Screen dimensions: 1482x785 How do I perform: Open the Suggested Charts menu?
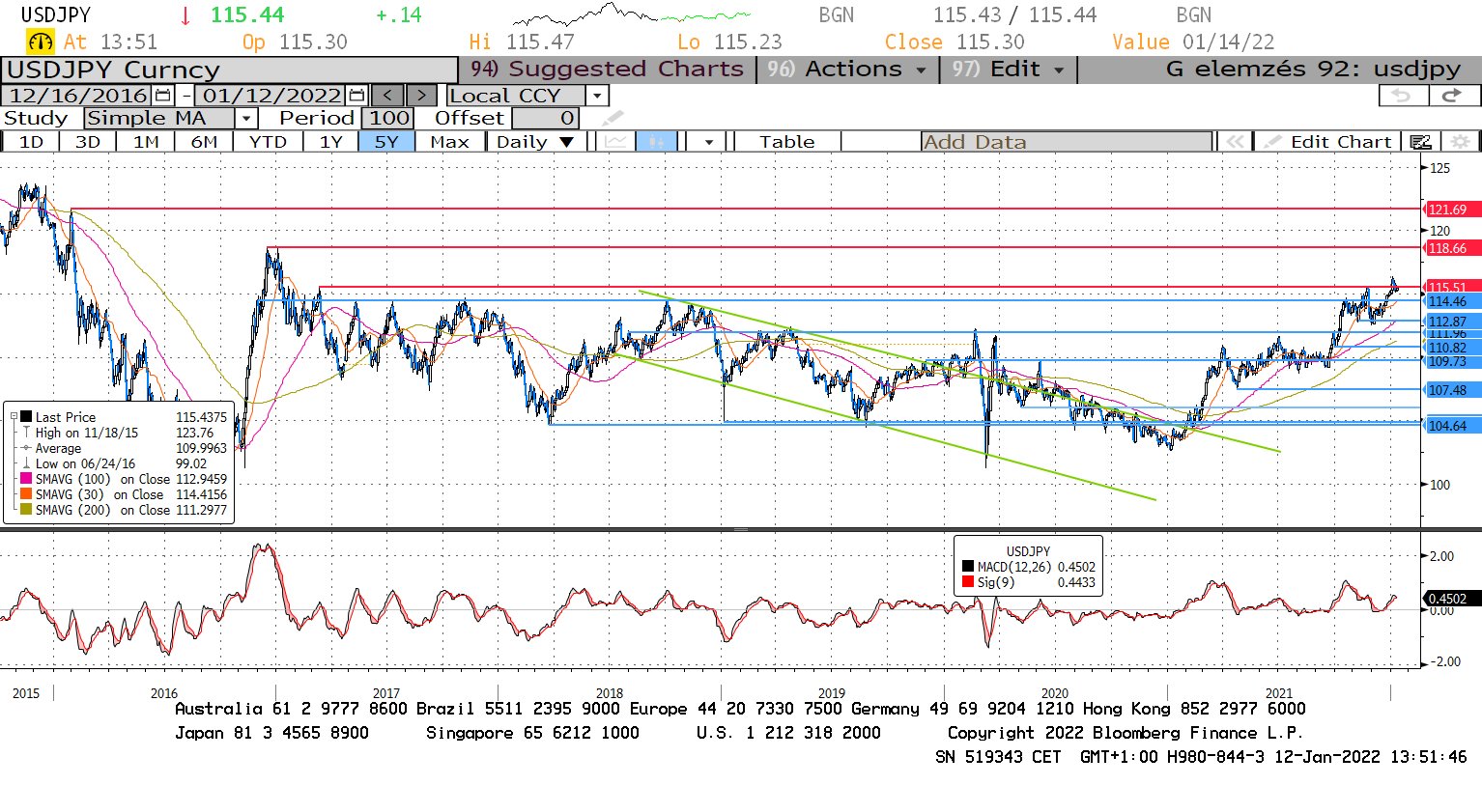(607, 70)
